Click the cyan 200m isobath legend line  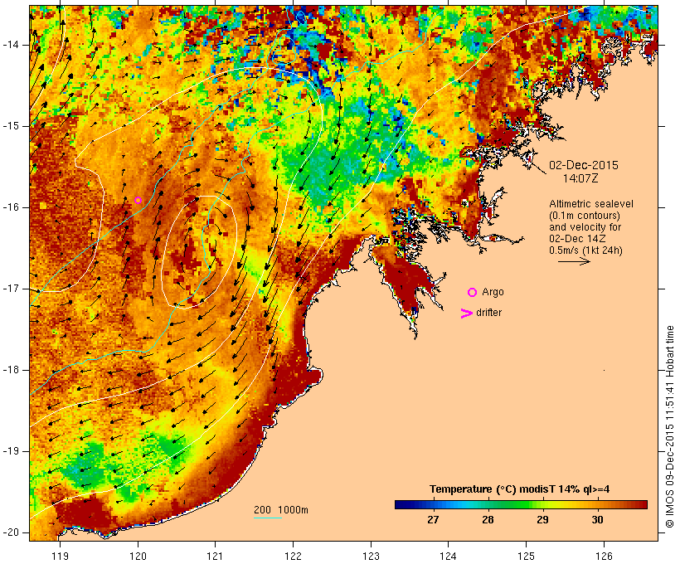(x=268, y=518)
